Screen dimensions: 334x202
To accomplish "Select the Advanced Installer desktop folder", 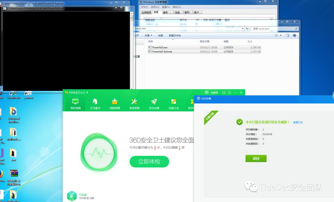I will pos(14,115).
